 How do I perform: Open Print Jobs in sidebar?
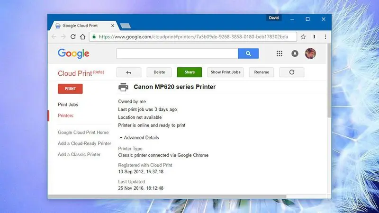(68, 105)
